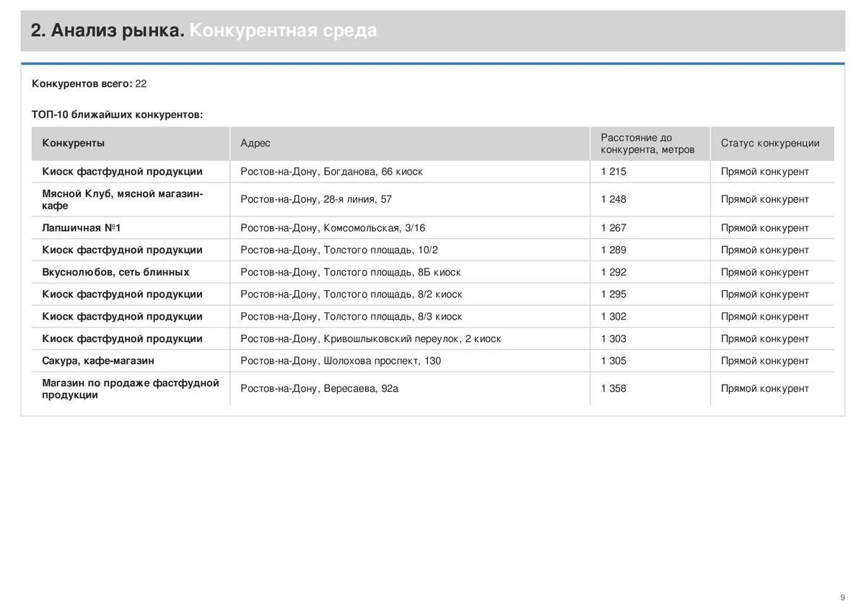Select 'ТОП-10 ближайших конкурентов:' heading
Viewport: 866px width, 612px height.
118,115
